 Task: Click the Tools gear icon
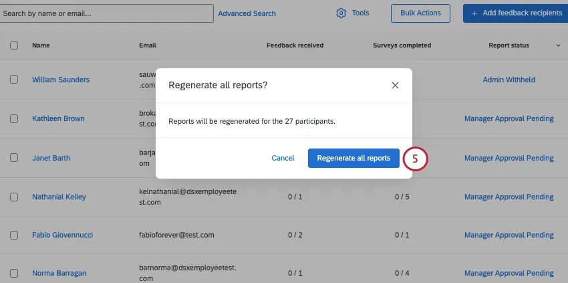[341, 13]
